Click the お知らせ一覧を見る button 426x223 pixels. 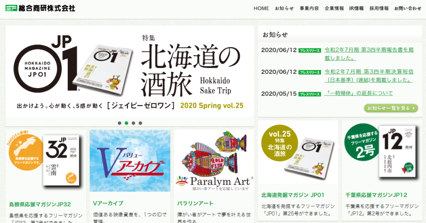(391, 108)
